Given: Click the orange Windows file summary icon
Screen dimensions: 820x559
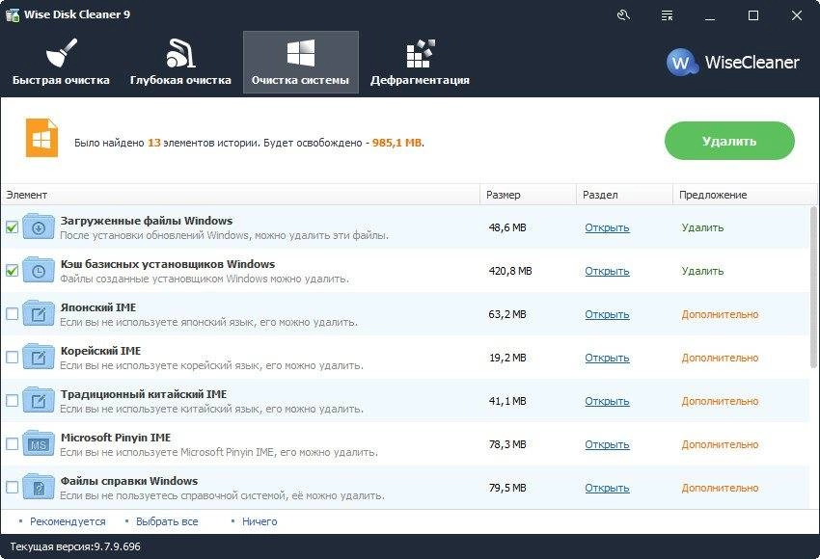Looking at the screenshot, I should pyautogui.click(x=41, y=138).
